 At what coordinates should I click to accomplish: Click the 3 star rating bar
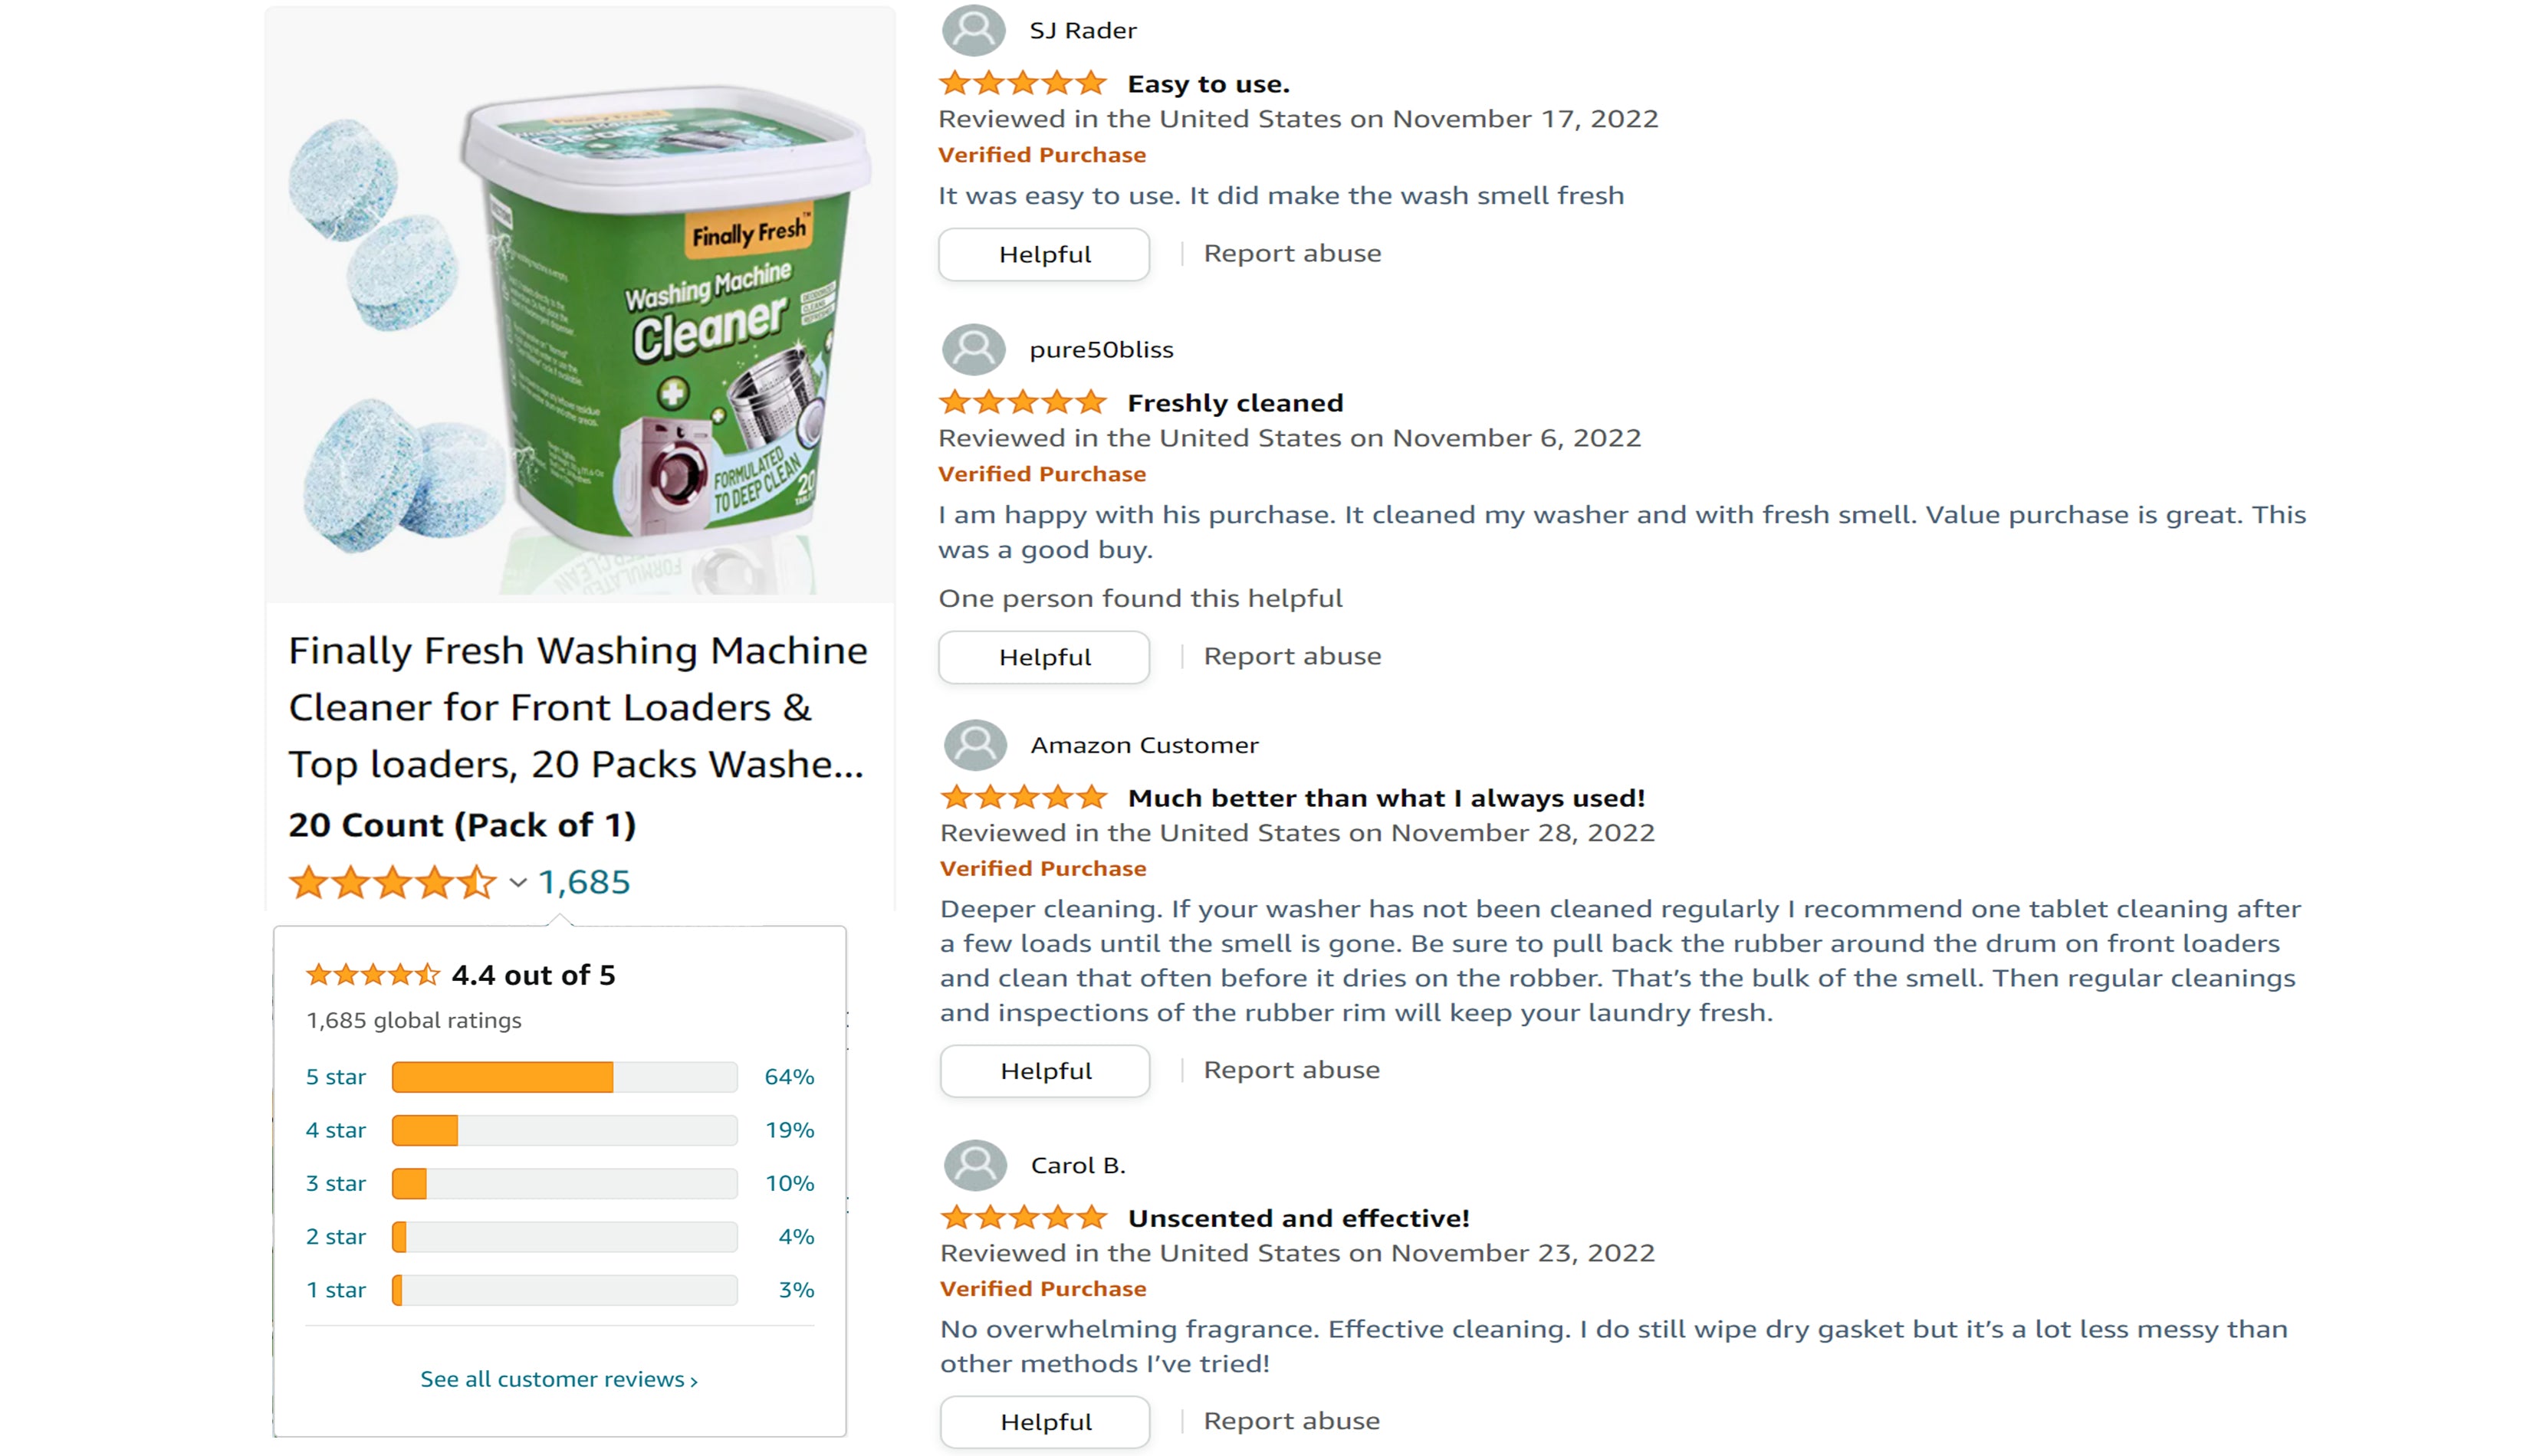[x=564, y=1184]
